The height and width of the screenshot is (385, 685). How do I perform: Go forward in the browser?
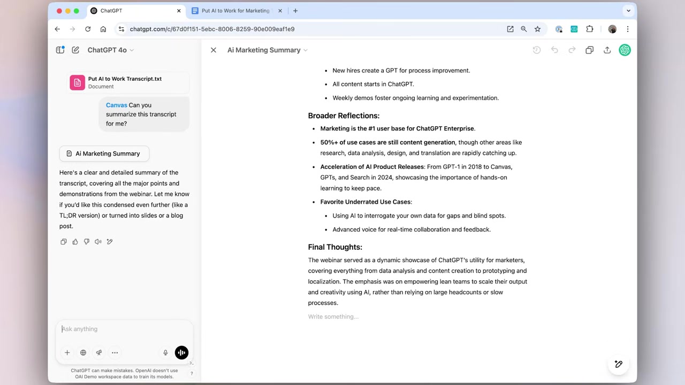[x=73, y=29]
